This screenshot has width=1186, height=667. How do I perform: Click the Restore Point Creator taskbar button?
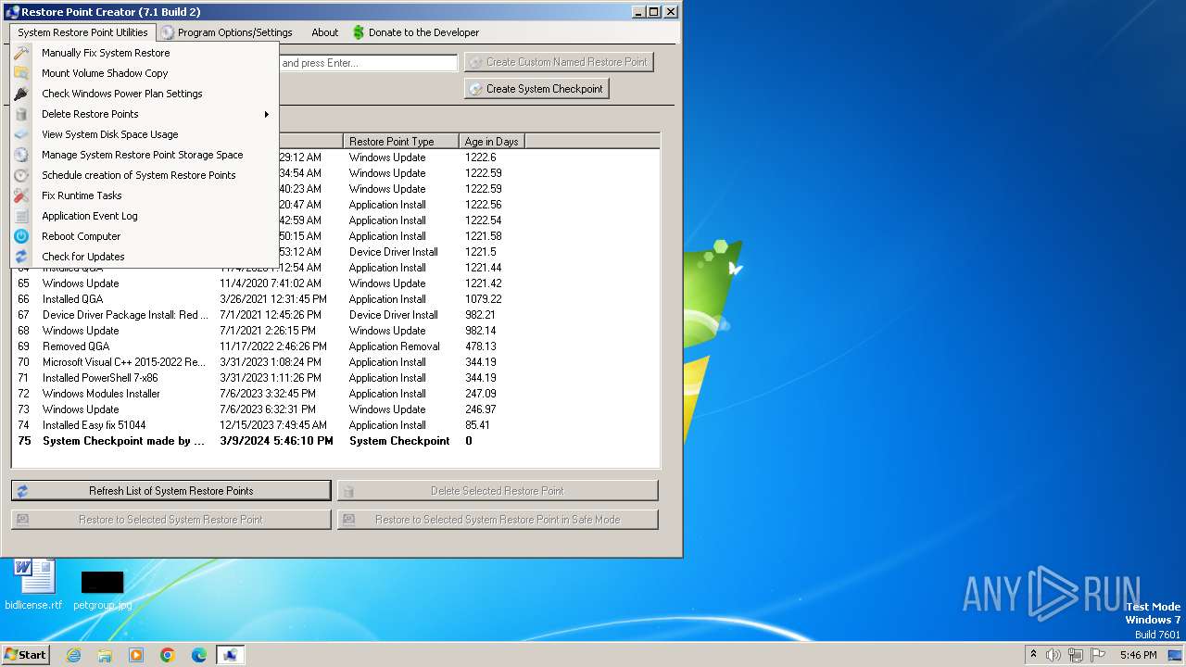point(231,655)
